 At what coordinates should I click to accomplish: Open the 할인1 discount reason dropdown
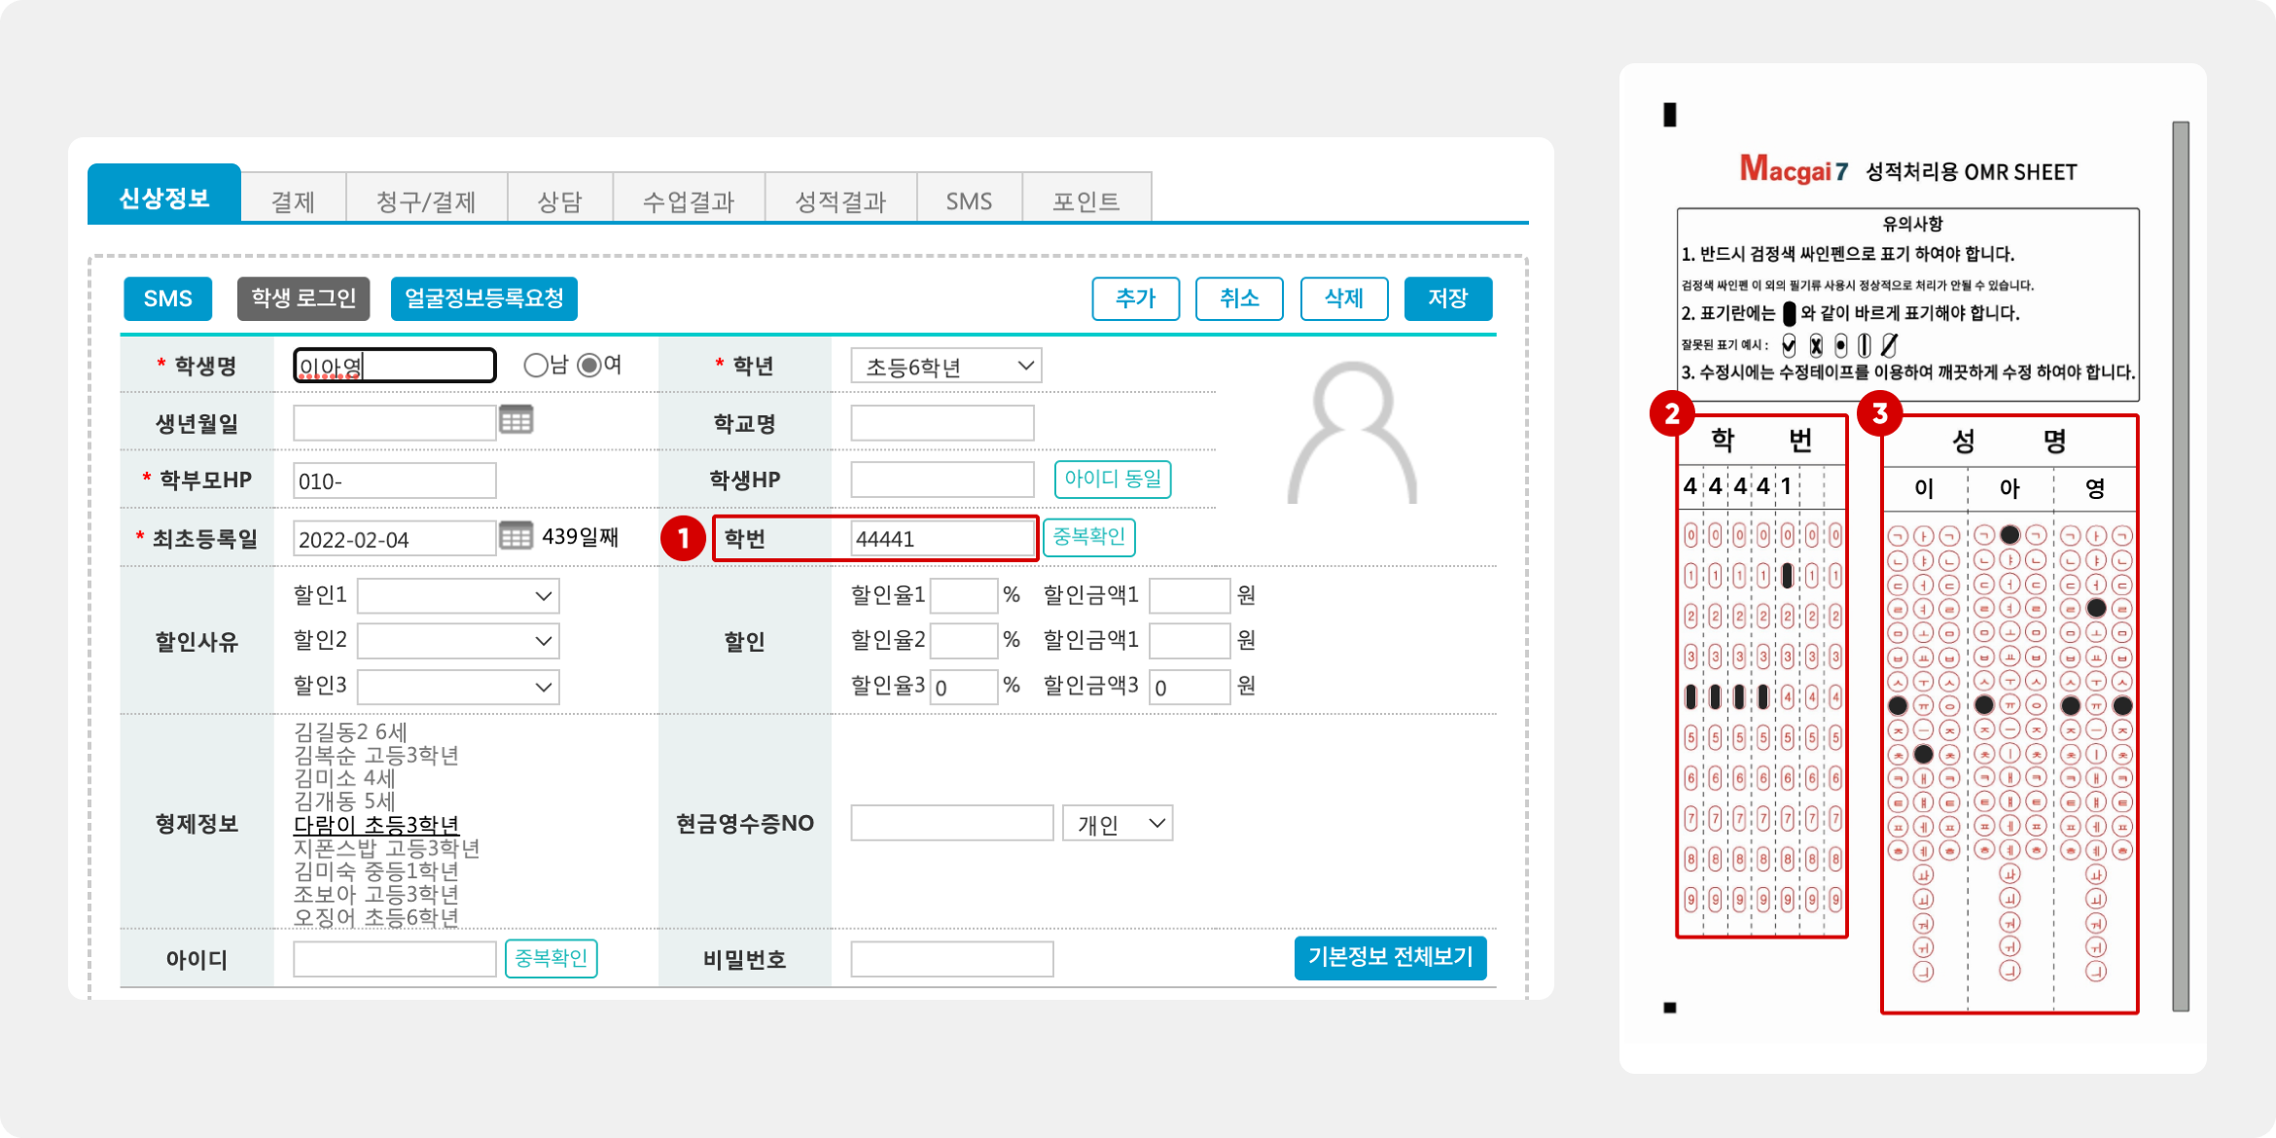pos(458,596)
